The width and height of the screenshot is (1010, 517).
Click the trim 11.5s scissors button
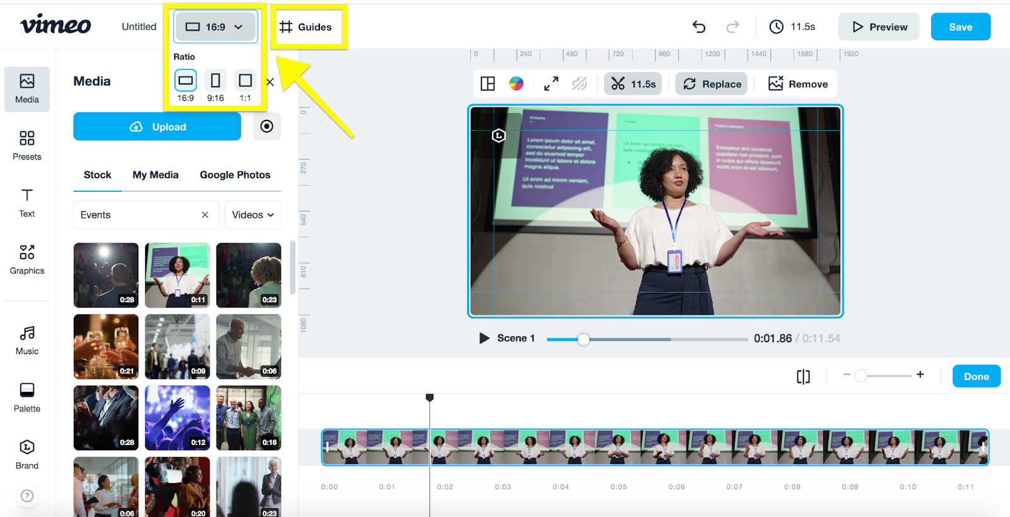[633, 83]
